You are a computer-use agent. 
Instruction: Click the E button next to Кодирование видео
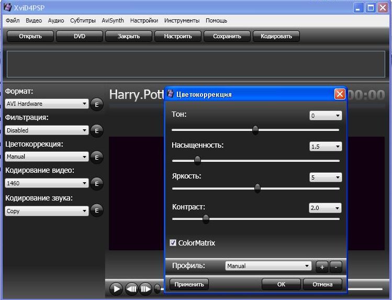(97, 184)
